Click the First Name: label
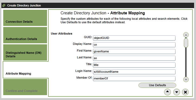 point(85,51)
